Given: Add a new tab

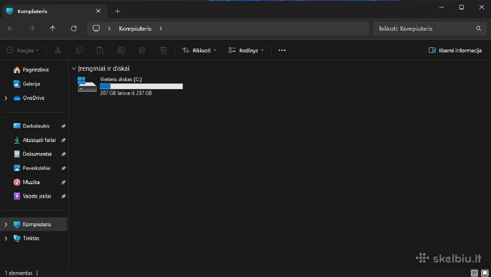Looking at the screenshot, I should coord(117,11).
